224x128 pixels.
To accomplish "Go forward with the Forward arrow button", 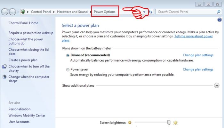I will 12,12.
